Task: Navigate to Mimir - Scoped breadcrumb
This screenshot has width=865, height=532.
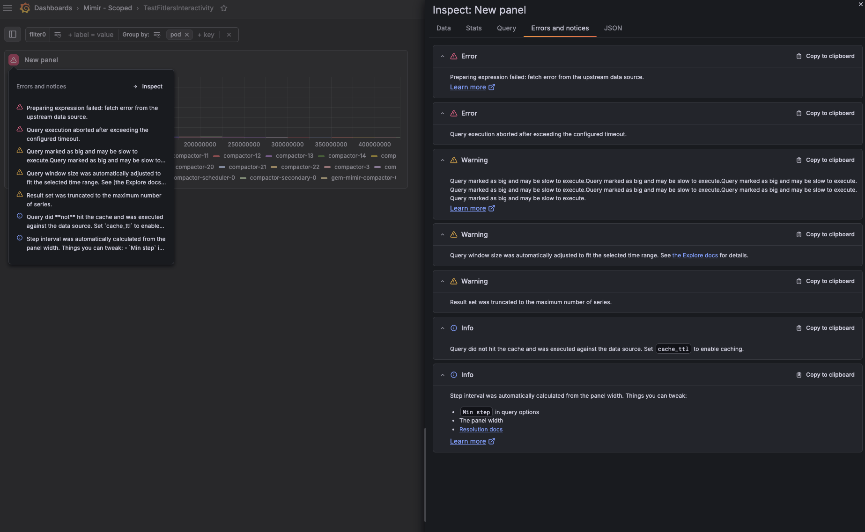Action: click(108, 8)
